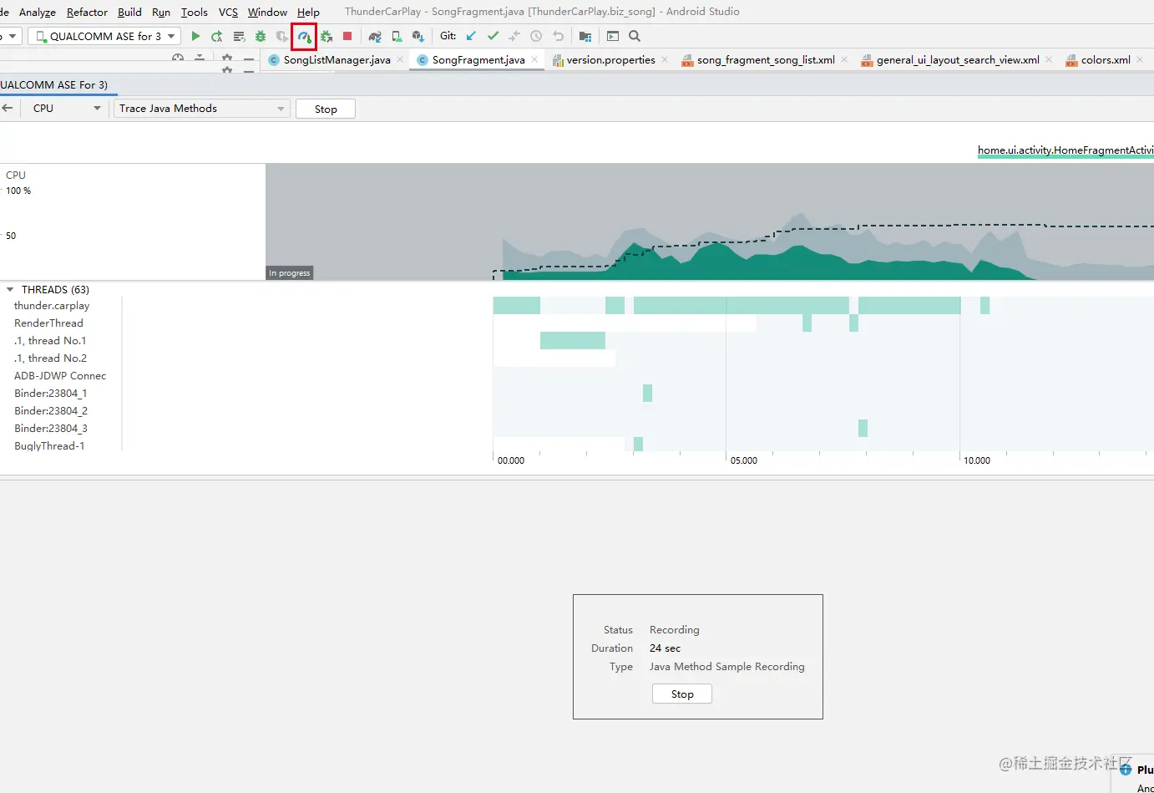Go back with the profiler left arrow

[x=7, y=109]
